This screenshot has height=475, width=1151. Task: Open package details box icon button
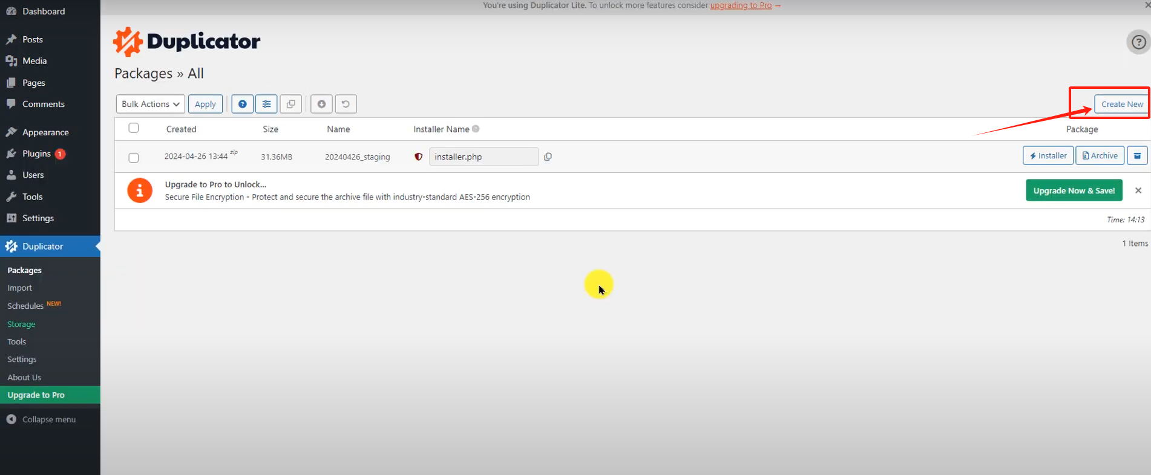(x=1137, y=156)
